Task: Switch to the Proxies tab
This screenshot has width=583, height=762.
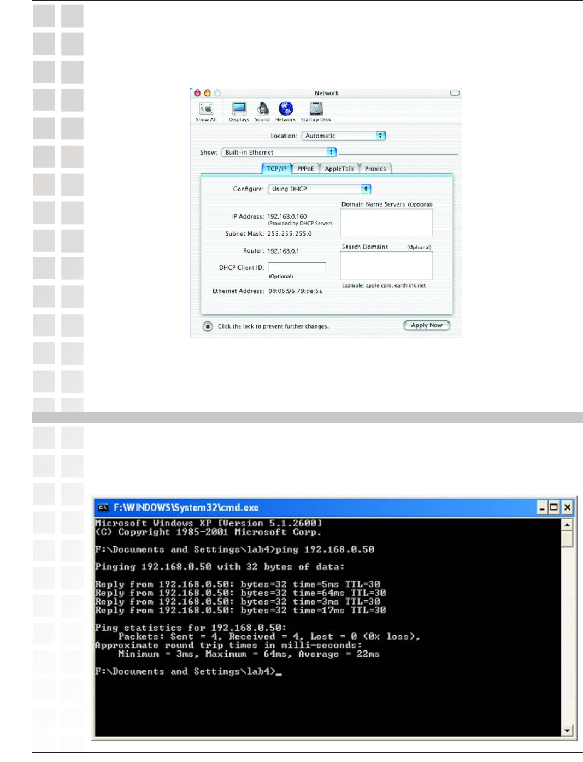Action: click(x=375, y=168)
